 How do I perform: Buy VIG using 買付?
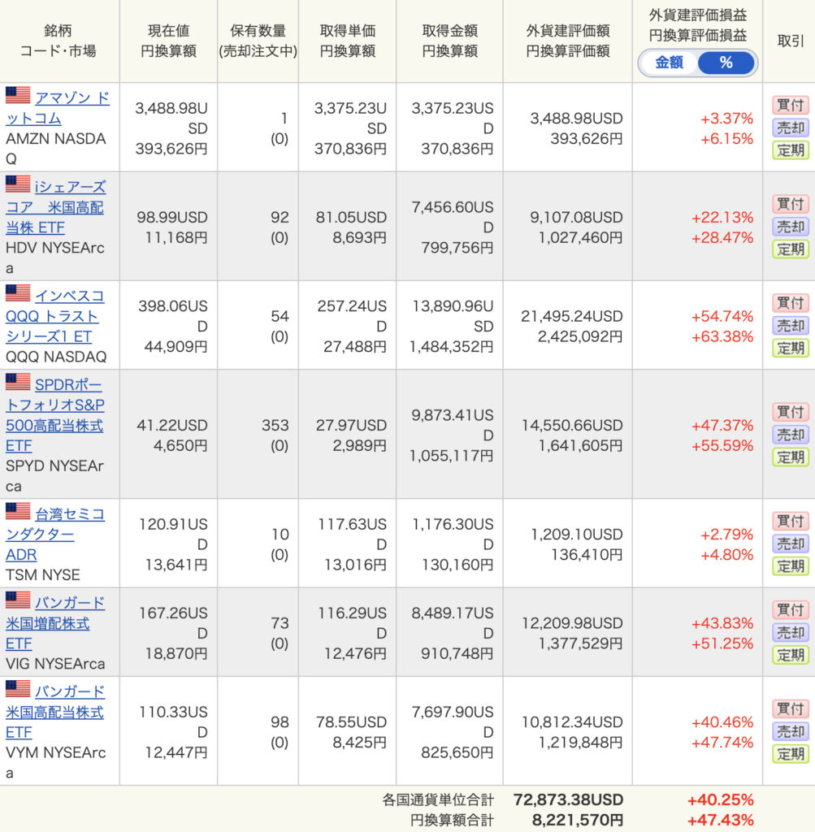(x=790, y=609)
